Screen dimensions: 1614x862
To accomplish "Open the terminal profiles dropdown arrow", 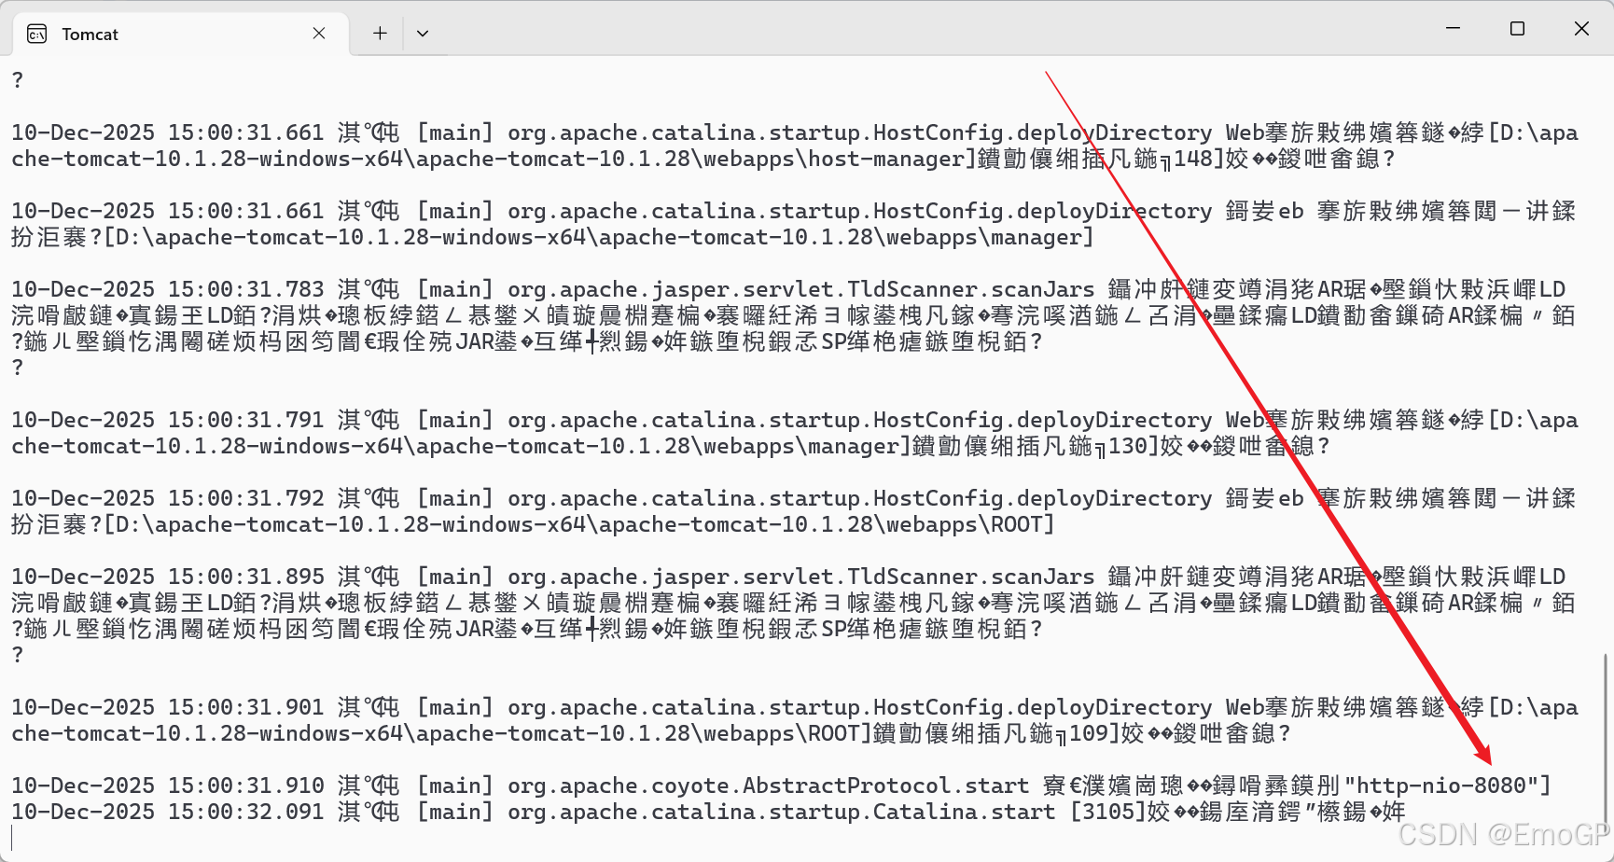I will [423, 34].
